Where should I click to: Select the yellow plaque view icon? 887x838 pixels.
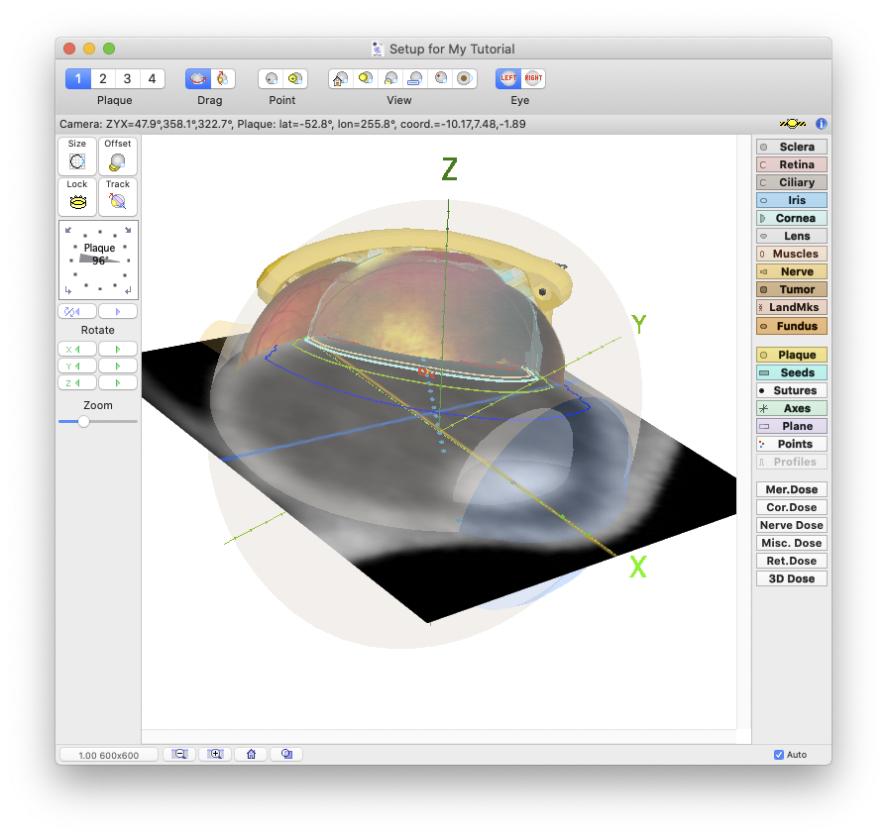click(x=366, y=78)
